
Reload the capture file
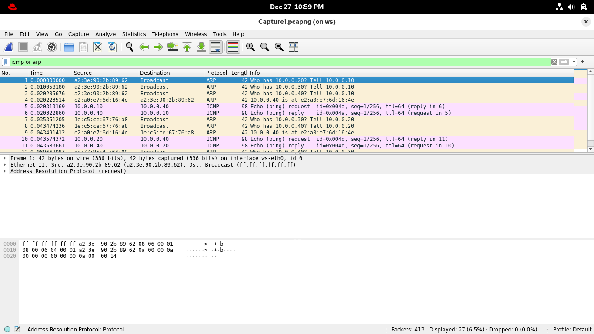pyautogui.click(x=112, y=47)
